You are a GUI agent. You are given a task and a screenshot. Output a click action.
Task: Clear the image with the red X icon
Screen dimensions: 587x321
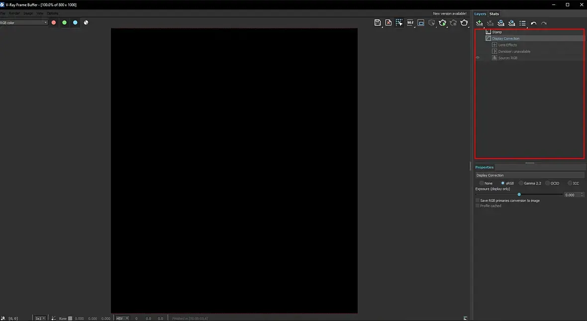click(x=388, y=23)
